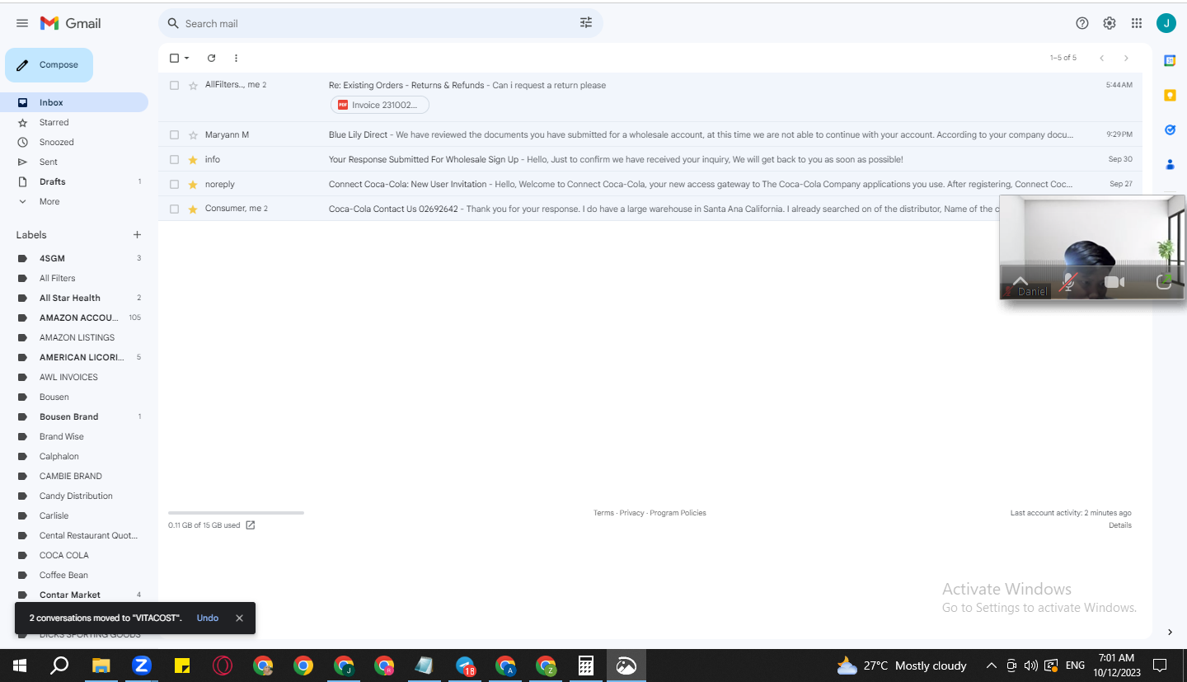Tick the select-all checkbox in the mail toolbar
This screenshot has width=1187, height=682.
click(174, 58)
